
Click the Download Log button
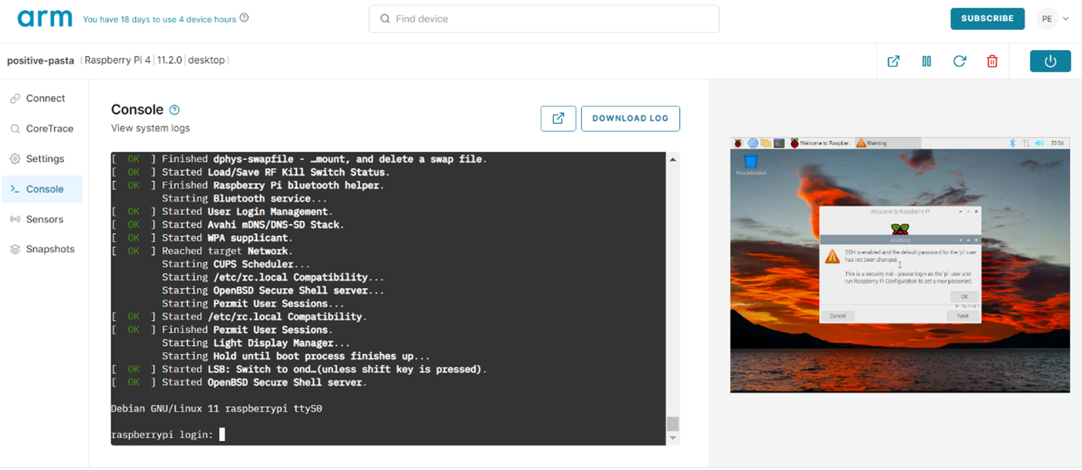pyautogui.click(x=630, y=118)
